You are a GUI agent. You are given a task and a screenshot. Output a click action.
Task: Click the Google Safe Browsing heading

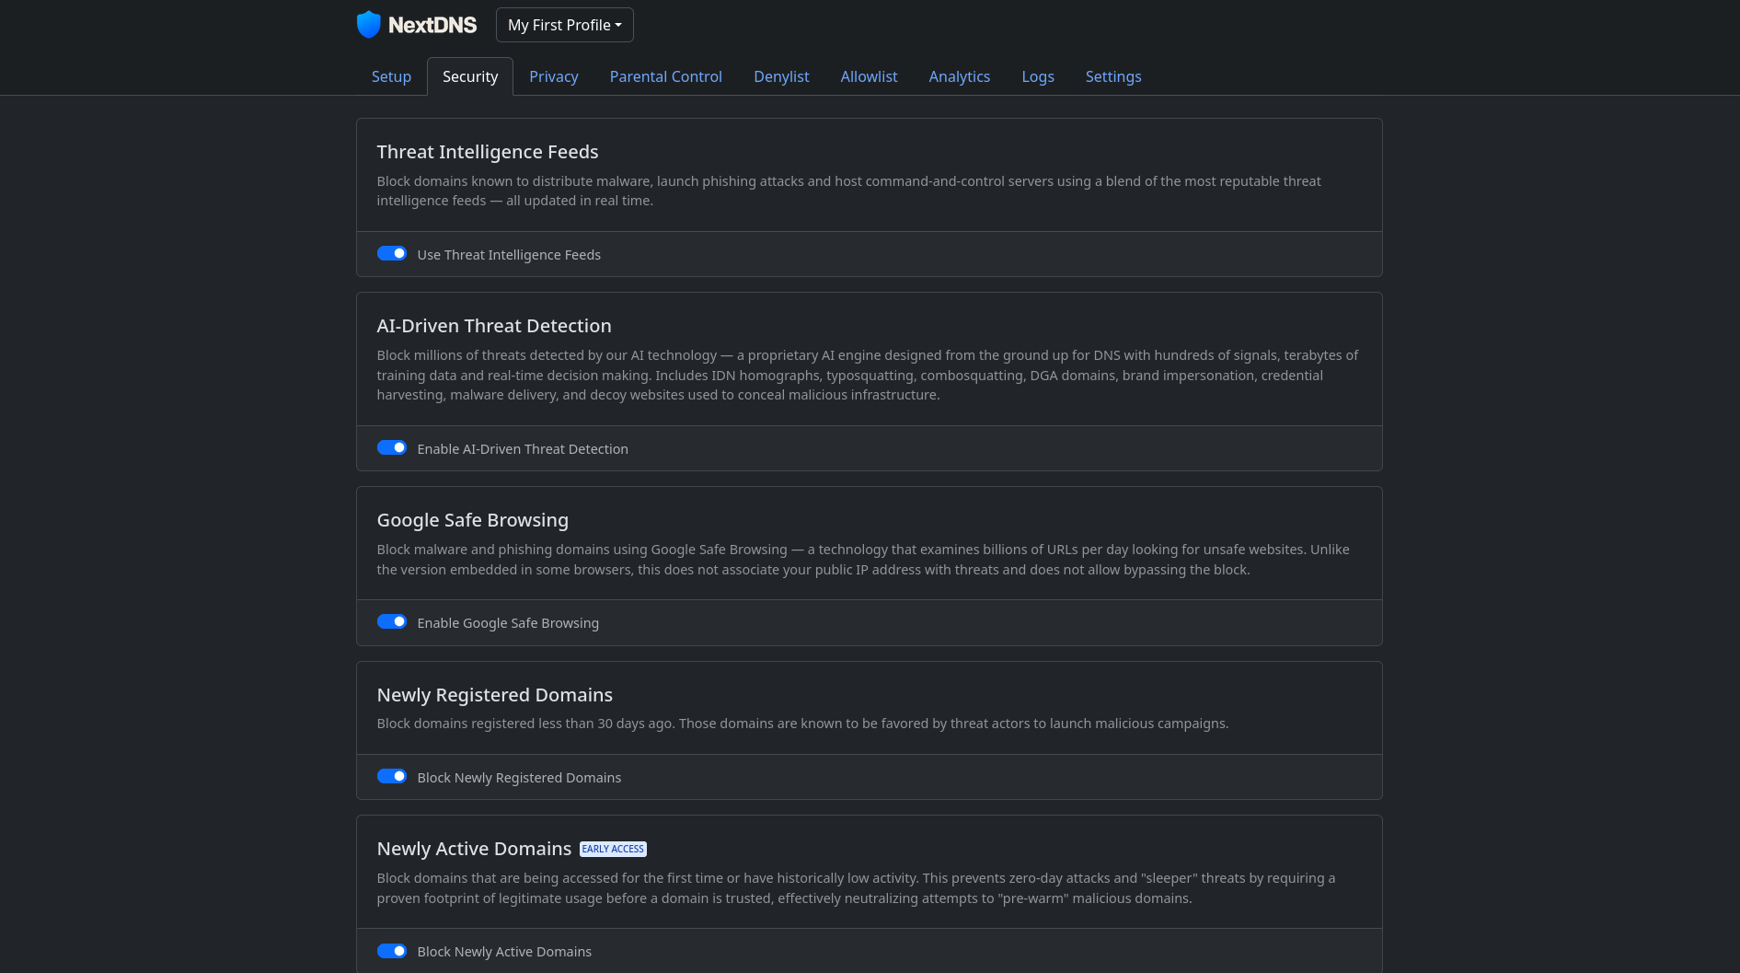click(473, 520)
